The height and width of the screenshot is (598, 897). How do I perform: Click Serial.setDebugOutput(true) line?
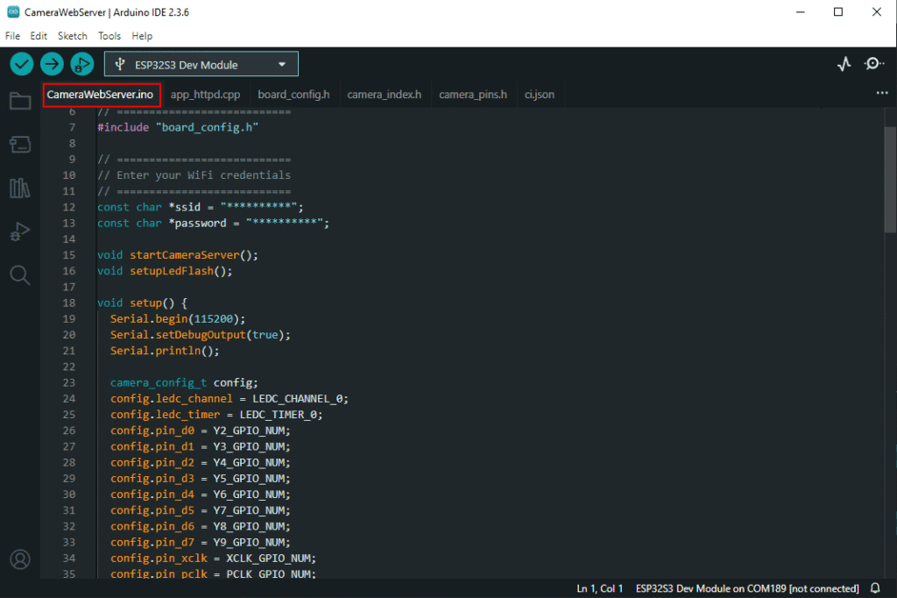pos(201,335)
